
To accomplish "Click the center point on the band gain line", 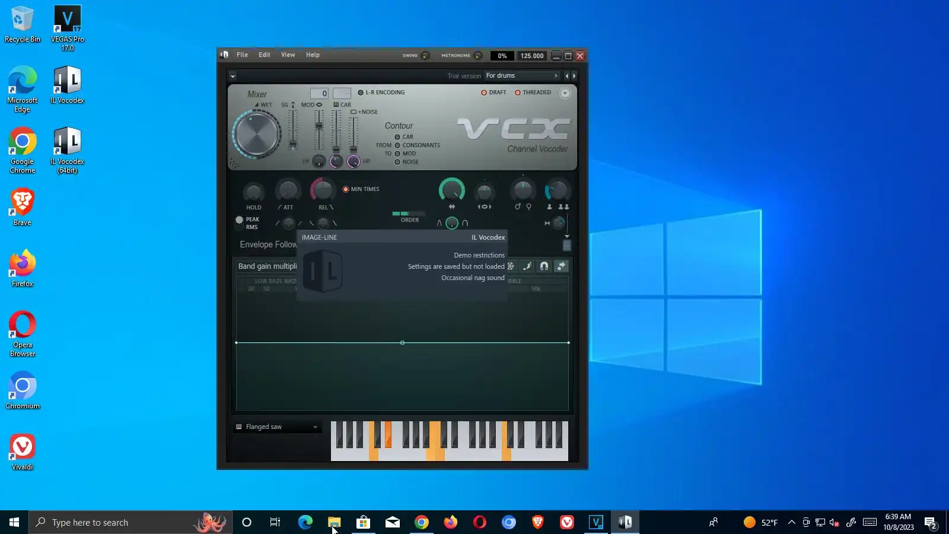I will [x=402, y=342].
